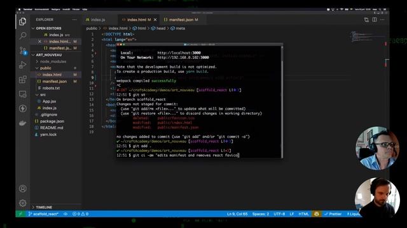Open the Remote Explorer view
This screenshot has height=228, width=407.
pyautogui.click(x=23, y=94)
